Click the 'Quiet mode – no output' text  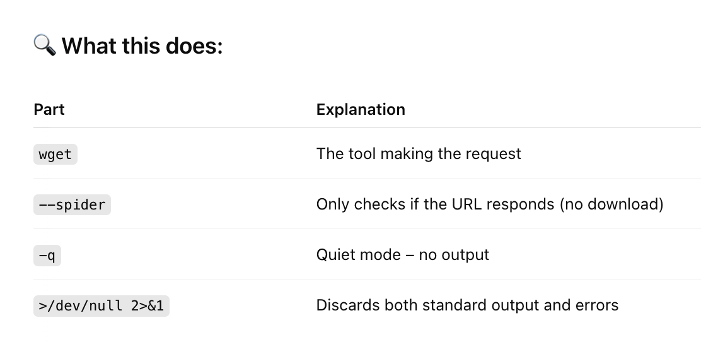(x=403, y=255)
